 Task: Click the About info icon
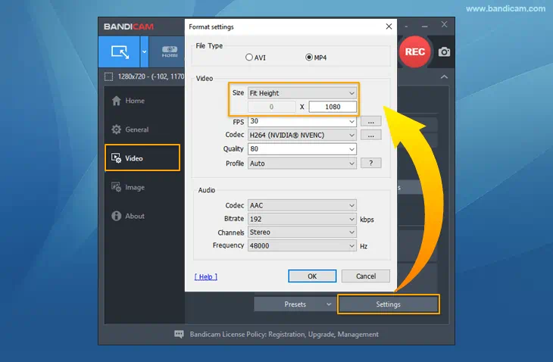click(117, 216)
